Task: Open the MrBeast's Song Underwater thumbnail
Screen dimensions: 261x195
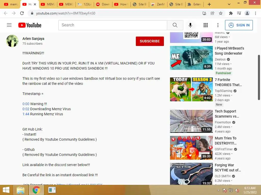Action: [191, 58]
